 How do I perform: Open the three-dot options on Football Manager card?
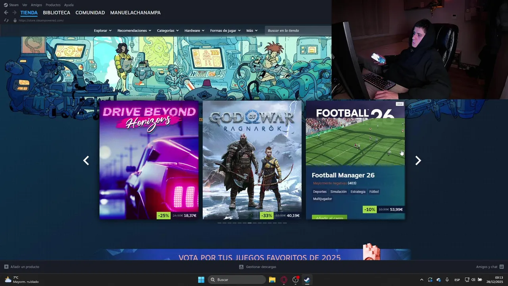click(400, 104)
